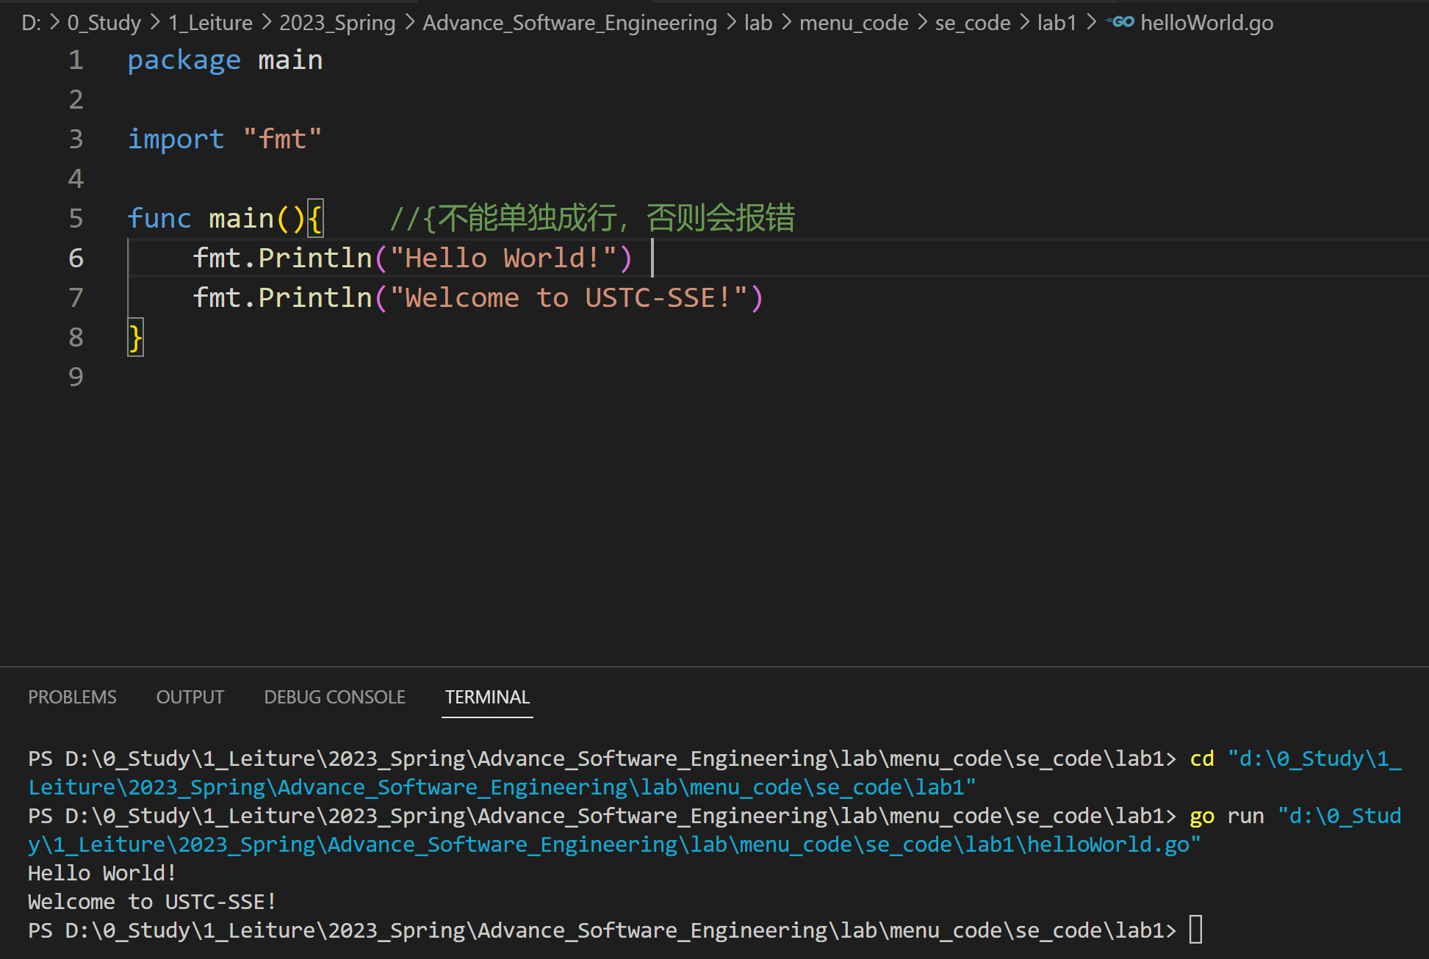Open the 2023_Spring breadcrumb folder
Image resolution: width=1429 pixels, height=959 pixels.
(336, 23)
